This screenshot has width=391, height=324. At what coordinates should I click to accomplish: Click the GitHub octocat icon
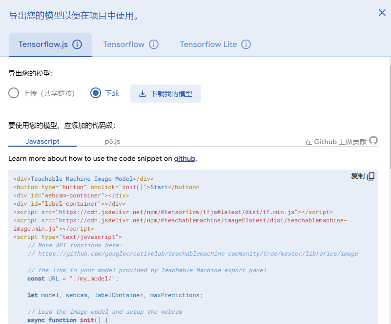373,141
